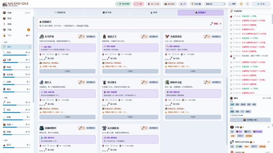The height and width of the screenshot is (153, 273).
Task: Click the 霜巨人 boss portrait icon
Action: pos(41,82)
